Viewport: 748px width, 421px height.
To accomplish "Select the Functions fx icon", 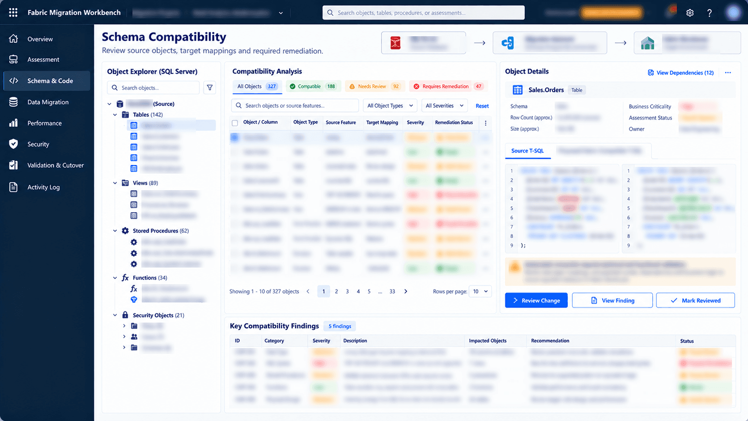I will 125,278.
